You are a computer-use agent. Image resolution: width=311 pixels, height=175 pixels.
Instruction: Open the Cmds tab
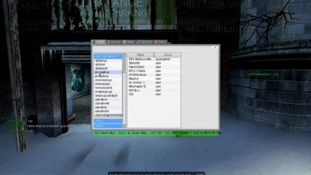99,42
